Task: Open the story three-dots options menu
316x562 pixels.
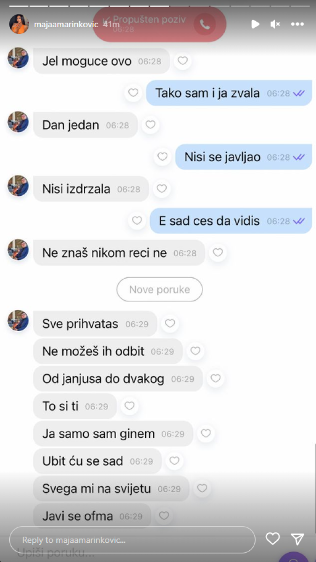Action: 297,24
